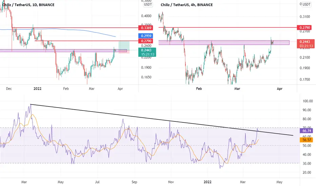
Task: Click the 2022 label on the 1D time axis
Action: tap(38, 89)
